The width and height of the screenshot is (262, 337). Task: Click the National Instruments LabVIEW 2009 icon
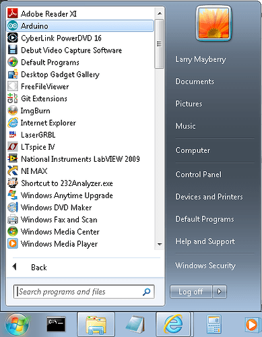[x=13, y=159]
